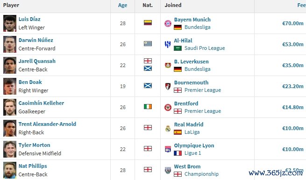The height and width of the screenshot is (180, 306).
Task: Click the Bournemouth club badge
Action: (x=168, y=86)
